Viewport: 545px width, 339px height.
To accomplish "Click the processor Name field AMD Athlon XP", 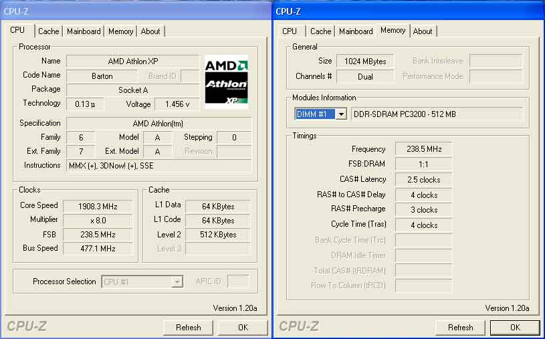I will (133, 62).
